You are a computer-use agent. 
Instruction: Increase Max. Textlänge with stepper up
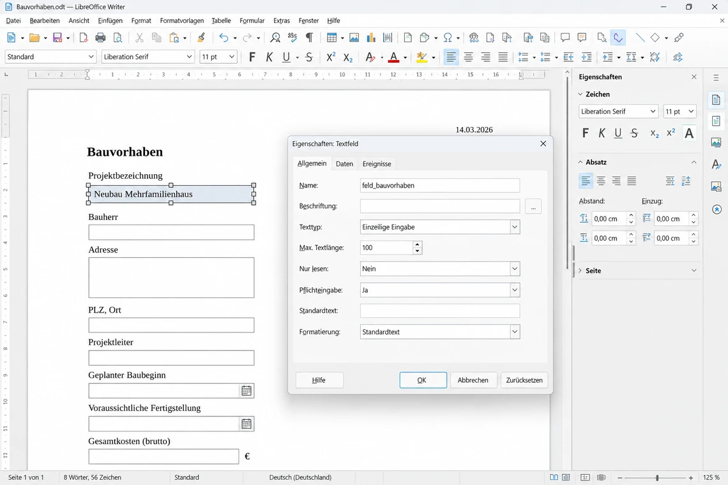tap(418, 244)
